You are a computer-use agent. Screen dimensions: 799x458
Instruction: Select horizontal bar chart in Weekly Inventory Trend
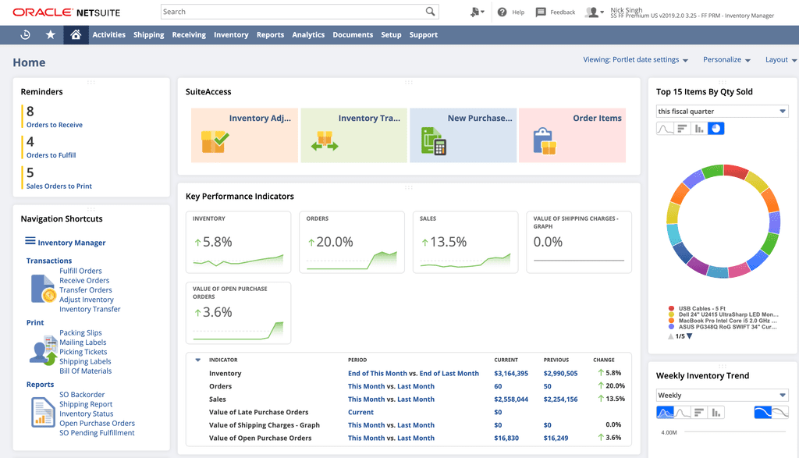[x=699, y=412]
